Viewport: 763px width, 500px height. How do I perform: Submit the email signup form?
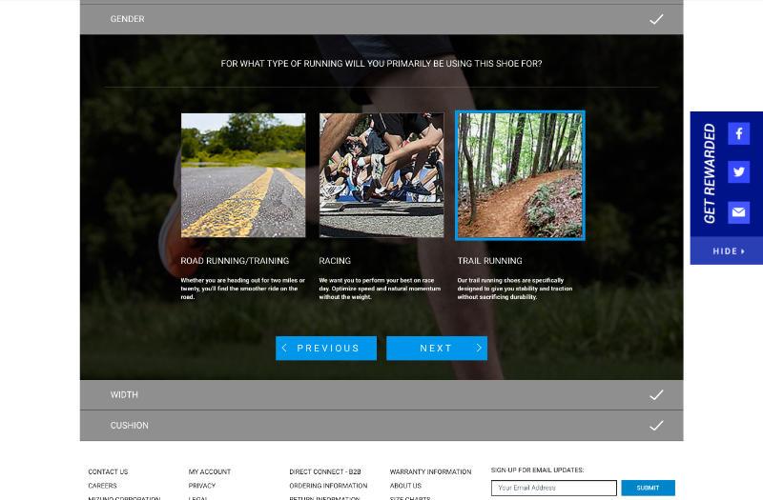pyautogui.click(x=648, y=488)
